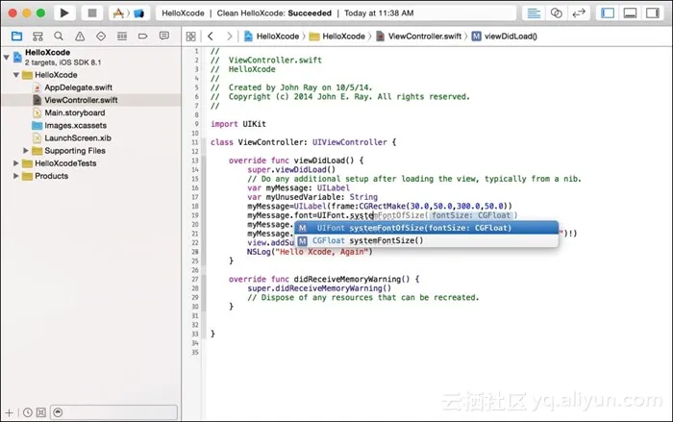Open the Symbol navigator
This screenshot has height=422, width=673.
click(37, 37)
